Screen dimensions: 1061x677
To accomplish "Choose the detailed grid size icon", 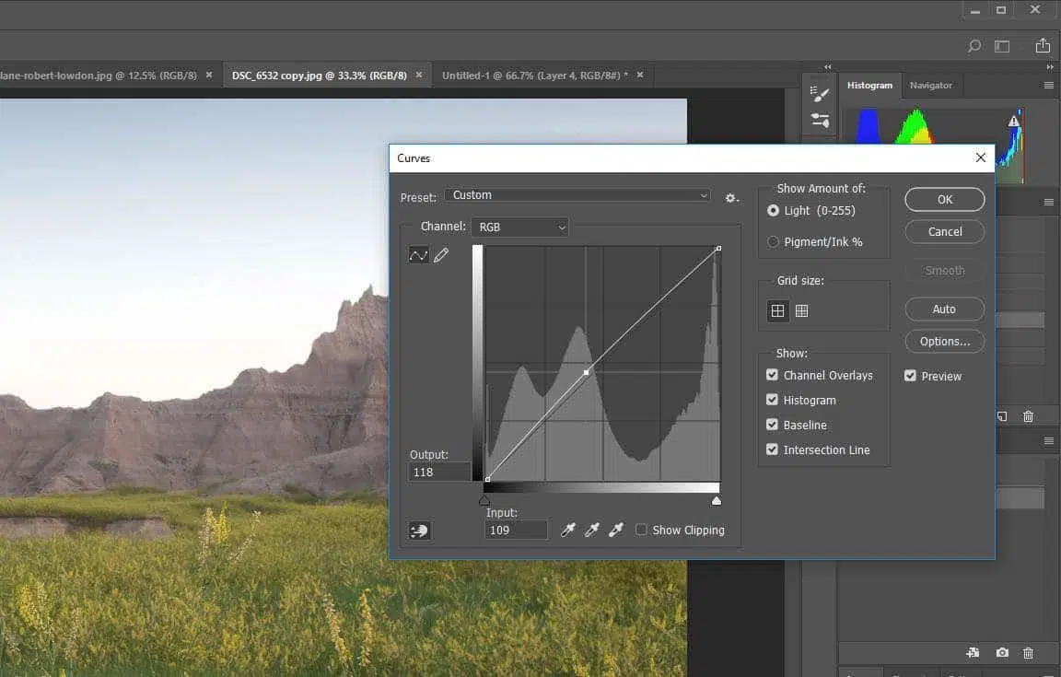I will (x=802, y=311).
